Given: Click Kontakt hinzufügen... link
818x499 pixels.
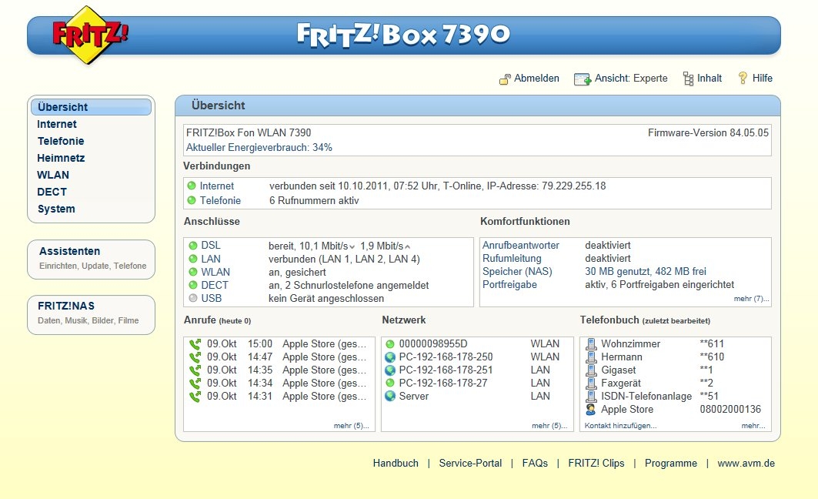Looking at the screenshot, I should (x=621, y=426).
